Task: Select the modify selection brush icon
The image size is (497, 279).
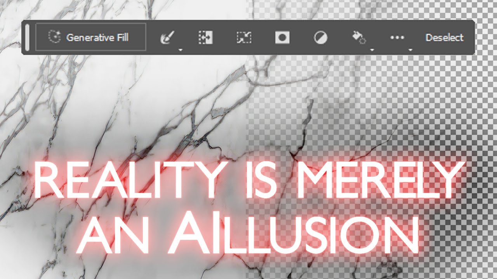Action: 167,38
